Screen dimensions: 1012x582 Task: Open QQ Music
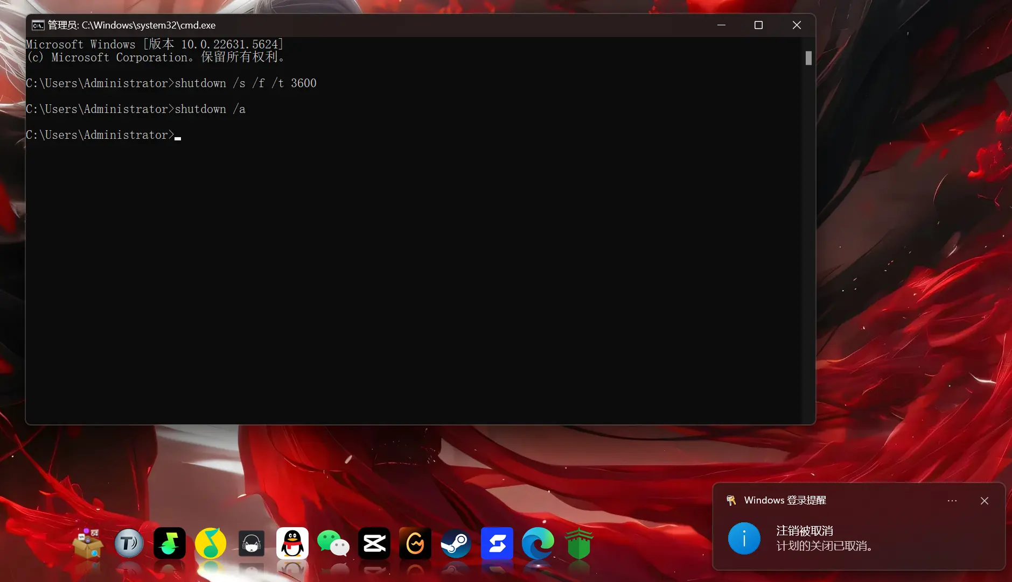pyautogui.click(x=210, y=543)
